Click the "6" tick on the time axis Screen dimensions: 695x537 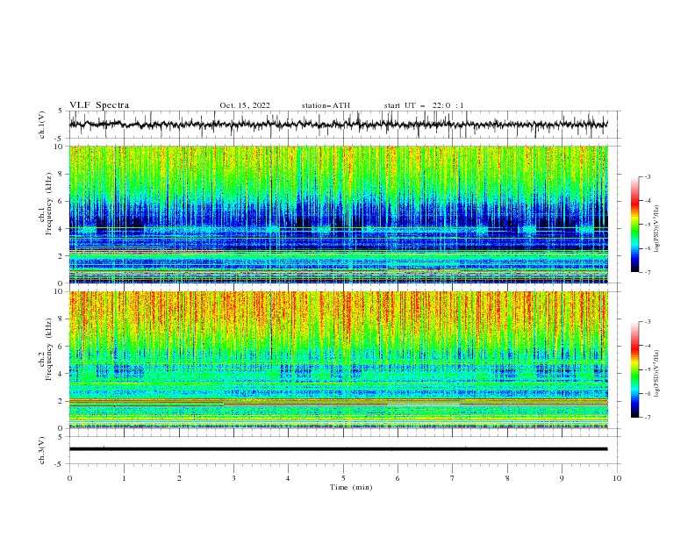(x=398, y=478)
